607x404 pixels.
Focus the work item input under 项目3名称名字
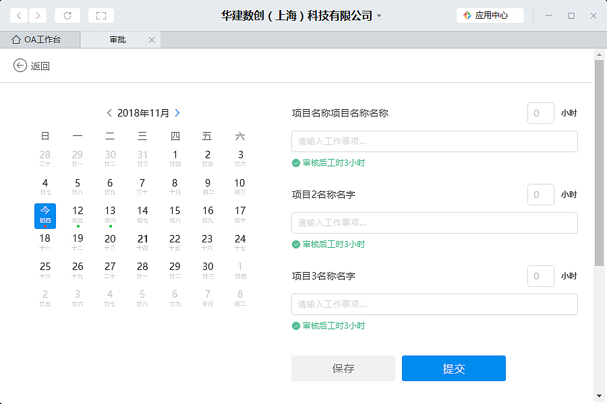click(434, 304)
